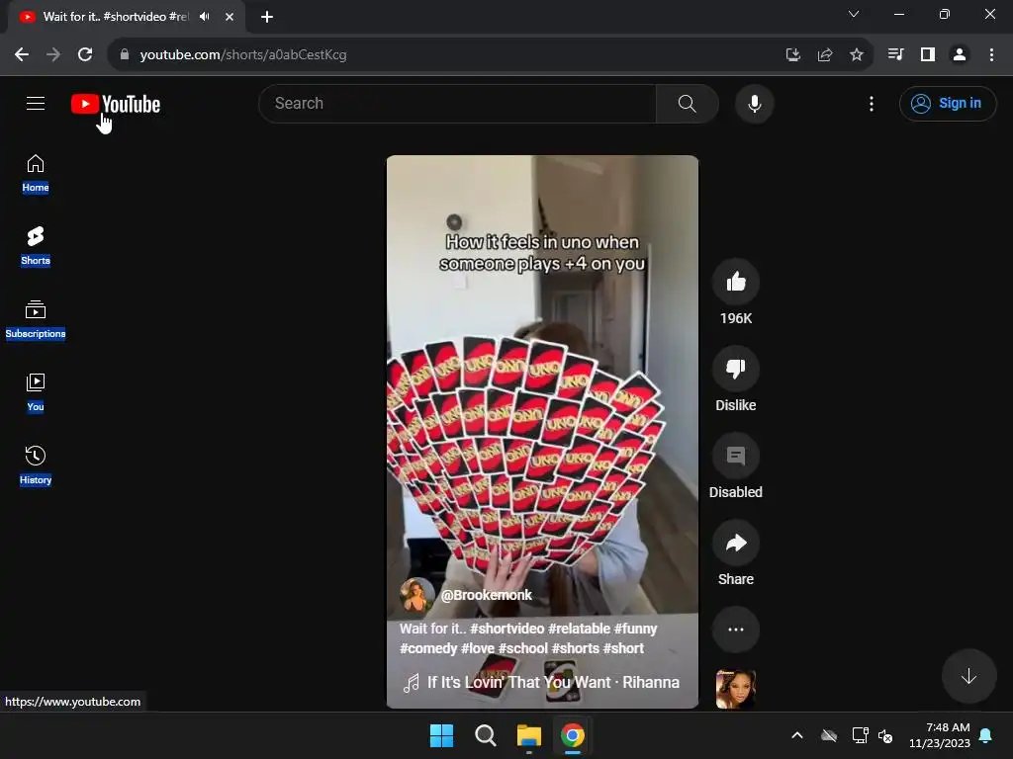Image resolution: width=1013 pixels, height=759 pixels.
Task: Show hidden system tray icons
Action: [797, 735]
